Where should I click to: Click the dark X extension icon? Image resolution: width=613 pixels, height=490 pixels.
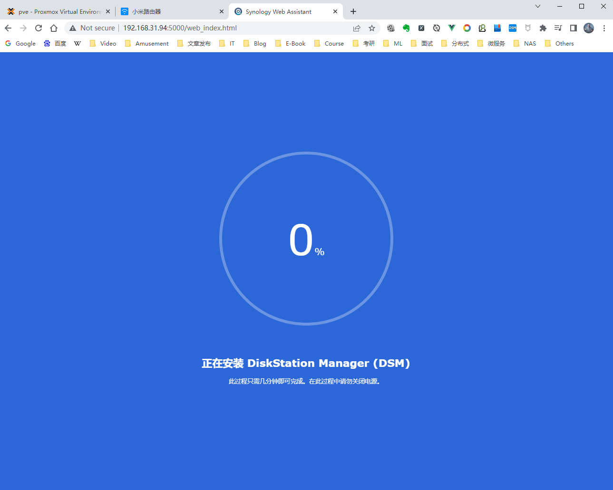[x=421, y=28]
